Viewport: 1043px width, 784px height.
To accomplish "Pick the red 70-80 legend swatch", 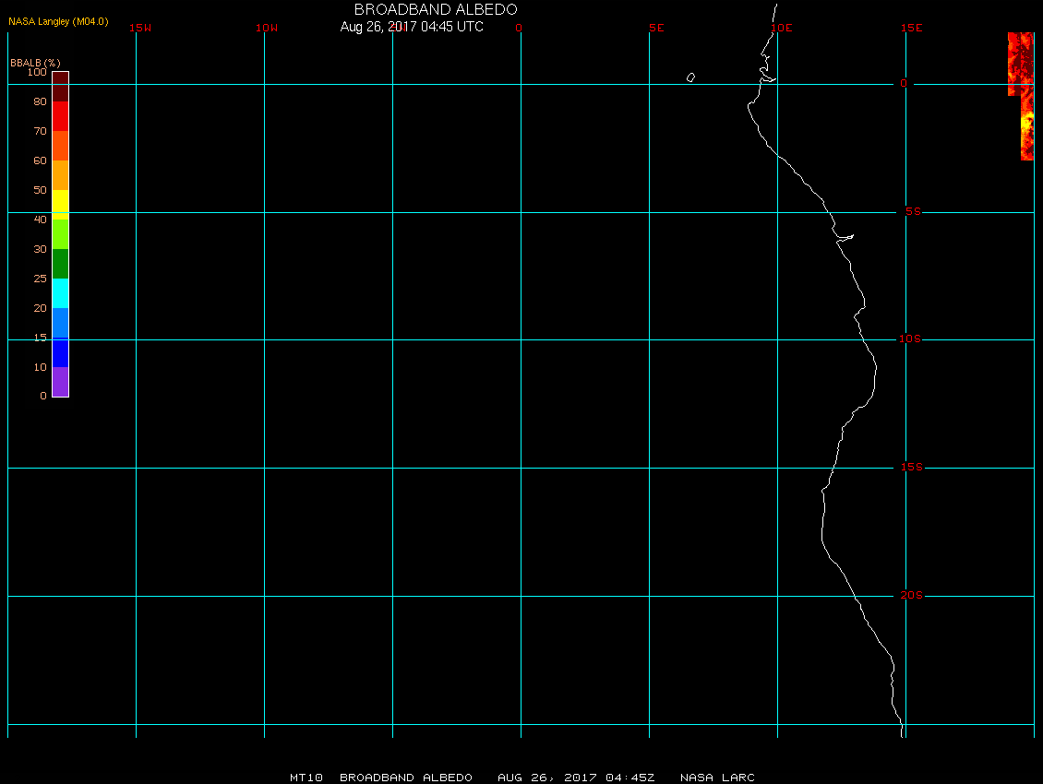I will click(x=61, y=116).
